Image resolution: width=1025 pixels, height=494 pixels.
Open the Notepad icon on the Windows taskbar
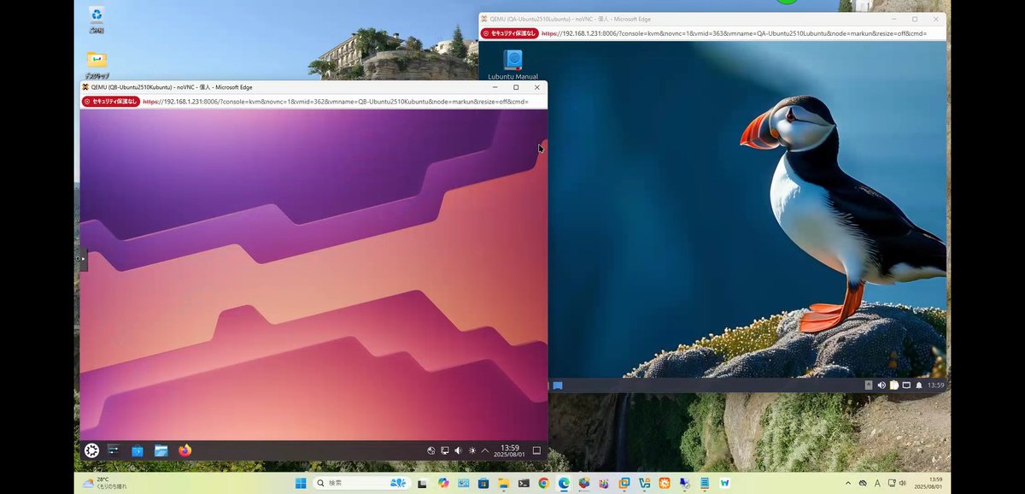click(x=705, y=483)
